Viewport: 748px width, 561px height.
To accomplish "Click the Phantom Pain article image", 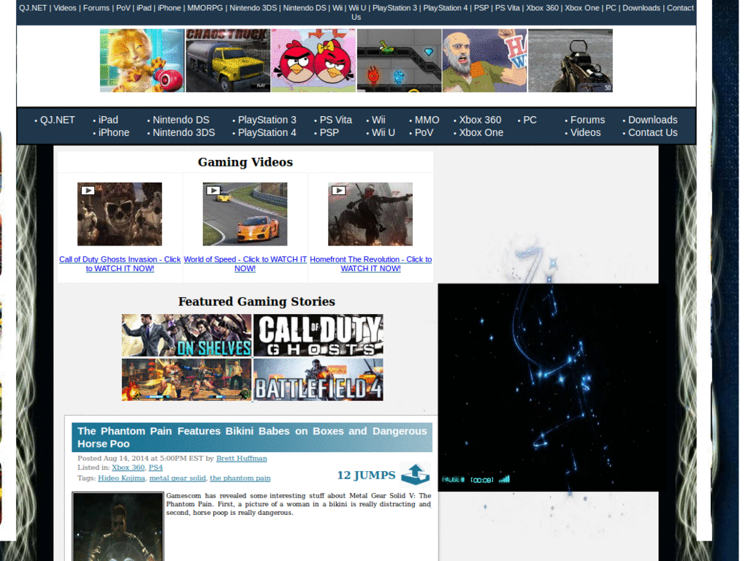I will [x=118, y=527].
